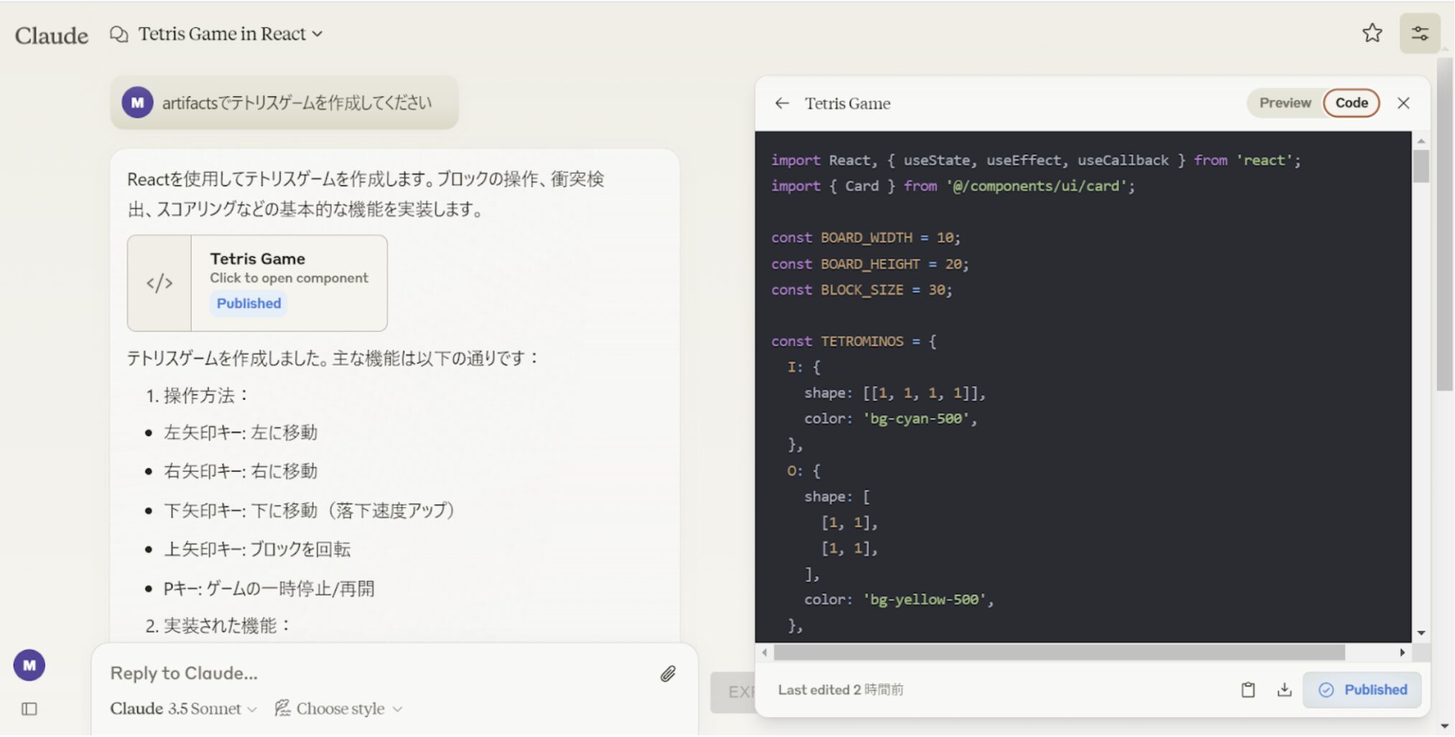Go back using artifact panel arrow
The image size is (1455, 737).
click(782, 103)
